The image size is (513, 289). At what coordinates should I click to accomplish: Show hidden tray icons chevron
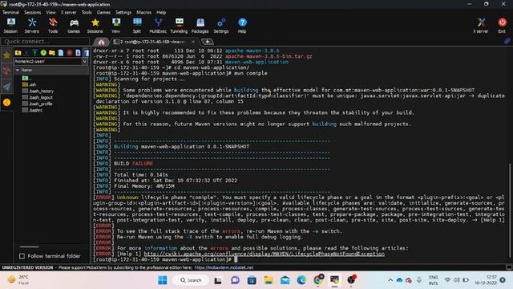[x=390, y=280]
